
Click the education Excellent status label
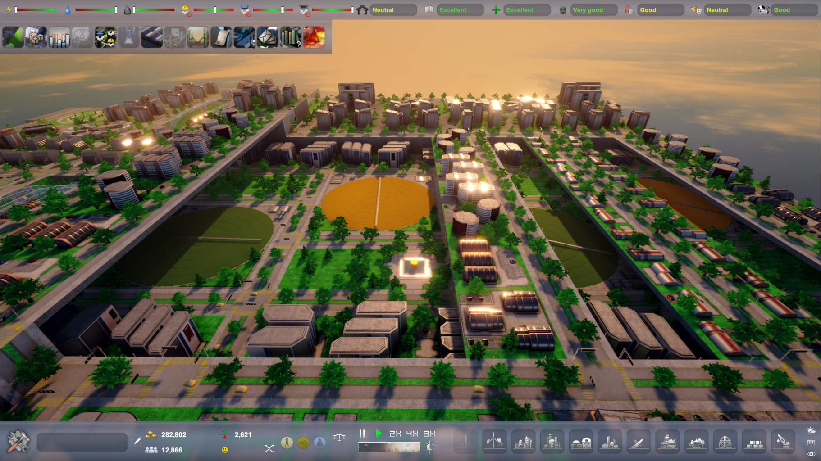coord(453,10)
